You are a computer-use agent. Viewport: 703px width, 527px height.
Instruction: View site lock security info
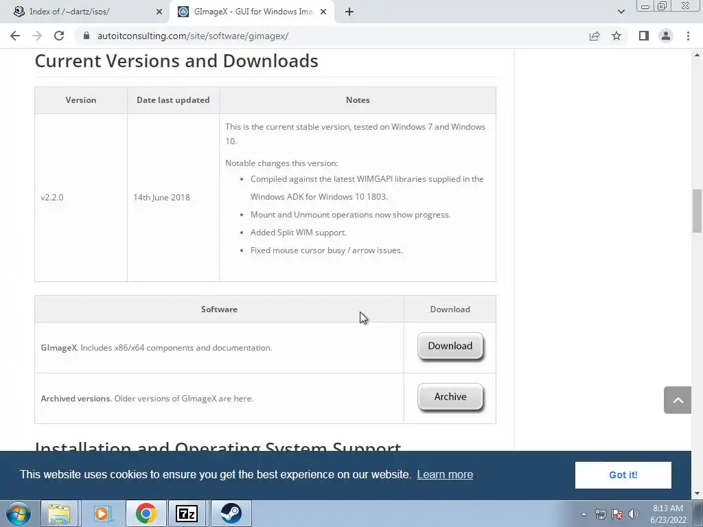(87, 36)
